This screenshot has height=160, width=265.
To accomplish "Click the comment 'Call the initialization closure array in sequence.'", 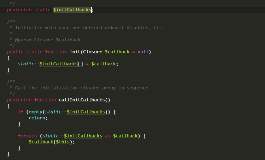I will (x=83, y=88).
